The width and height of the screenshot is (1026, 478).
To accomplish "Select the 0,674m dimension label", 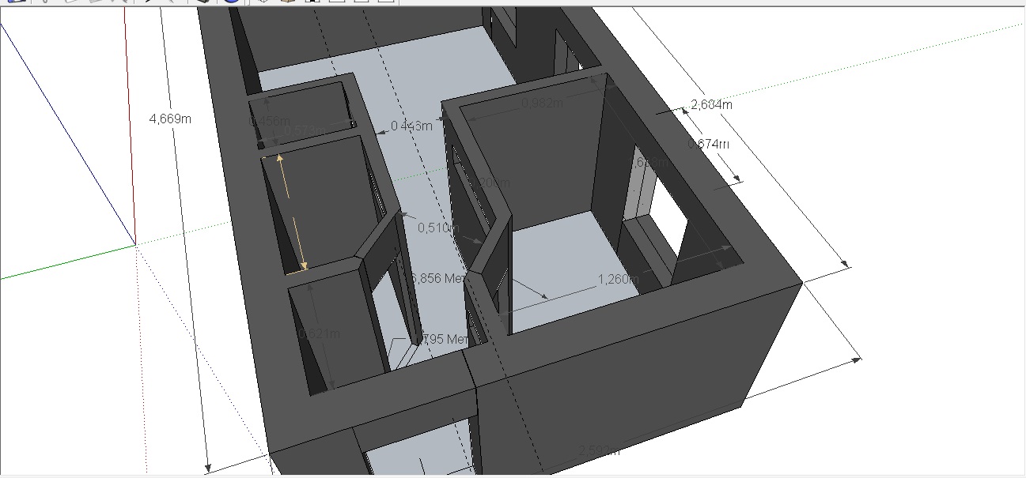I will tap(708, 144).
